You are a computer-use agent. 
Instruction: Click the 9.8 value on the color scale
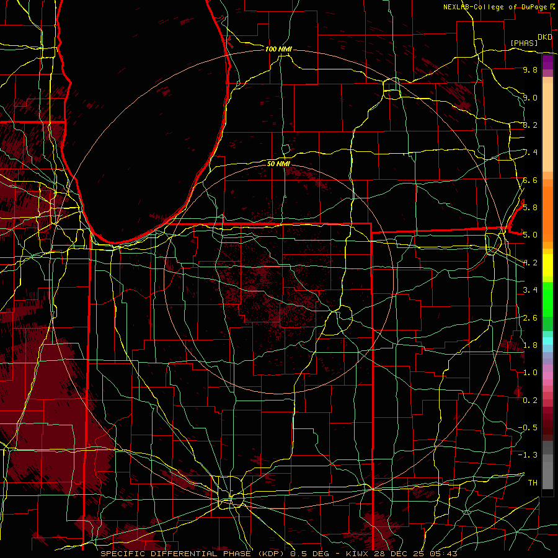coord(530,69)
